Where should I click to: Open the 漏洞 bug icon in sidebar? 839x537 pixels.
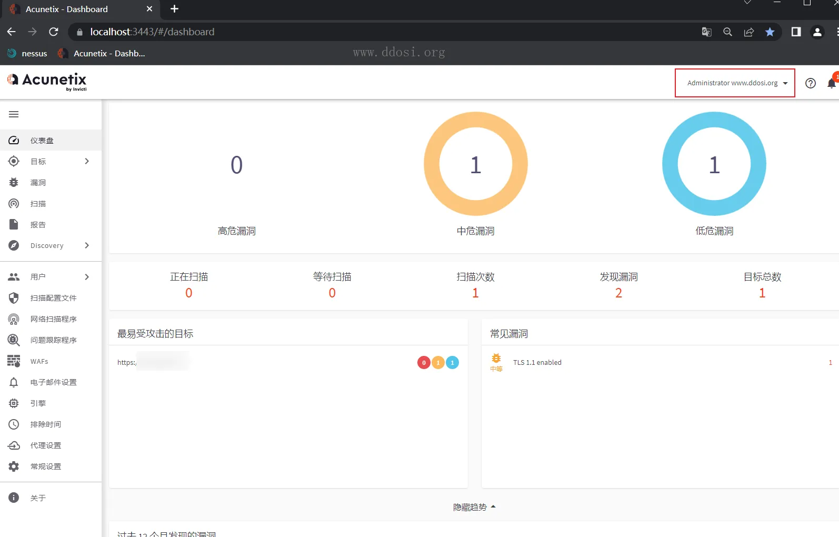coord(14,182)
